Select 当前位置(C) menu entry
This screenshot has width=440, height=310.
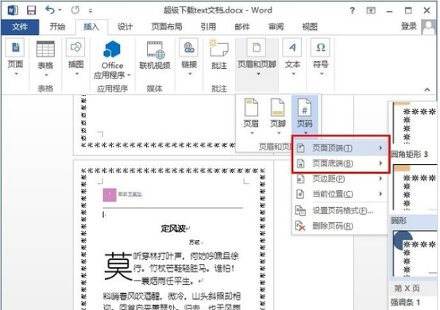(341, 193)
